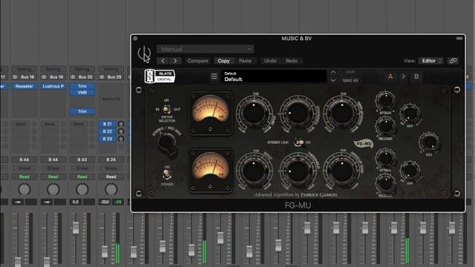Viewport: 475px width, 267px height.
Task: Click the B 21 send slot
Action: click(x=108, y=124)
